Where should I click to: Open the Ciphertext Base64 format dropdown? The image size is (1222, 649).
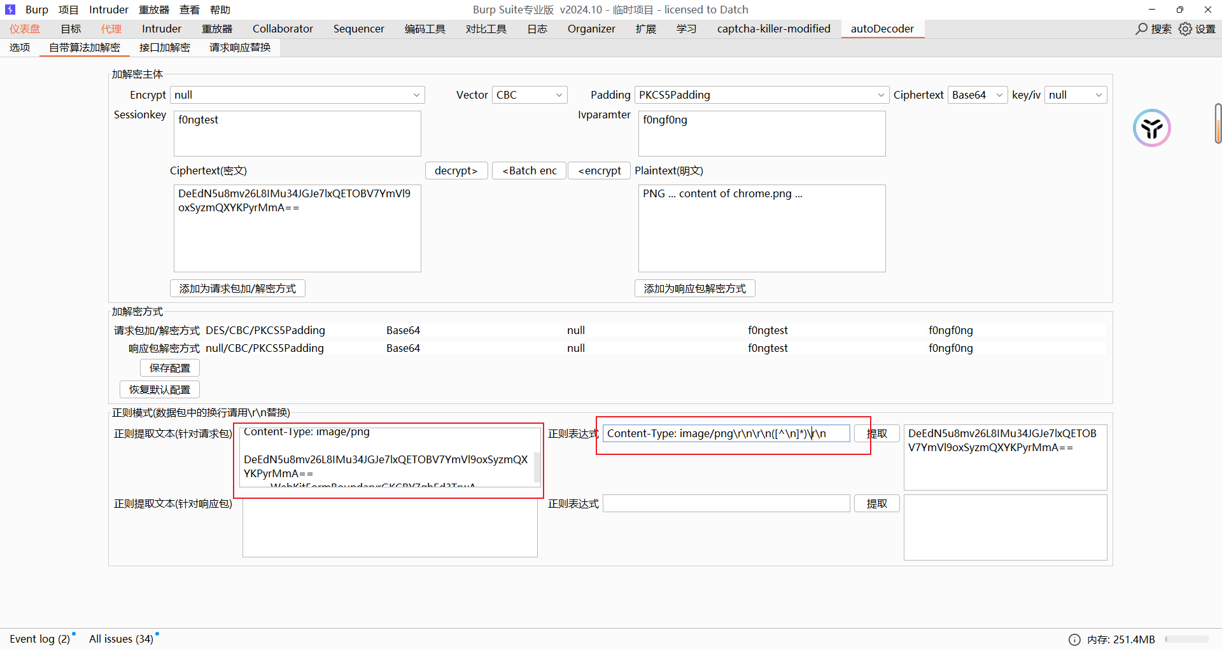pos(978,95)
